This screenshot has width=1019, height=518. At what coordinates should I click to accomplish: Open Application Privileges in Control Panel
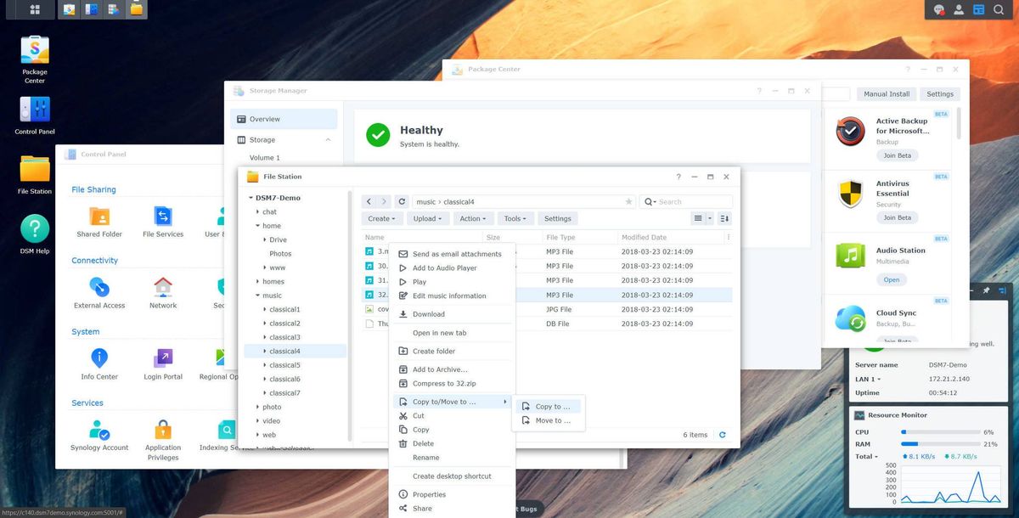coord(163,440)
